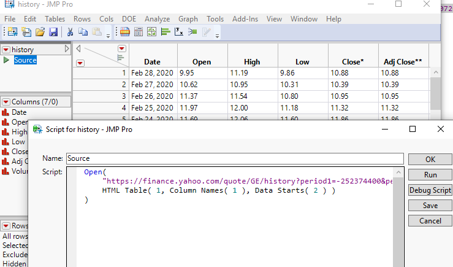Open the File menu
This screenshot has width=453, height=267.
tap(10, 19)
